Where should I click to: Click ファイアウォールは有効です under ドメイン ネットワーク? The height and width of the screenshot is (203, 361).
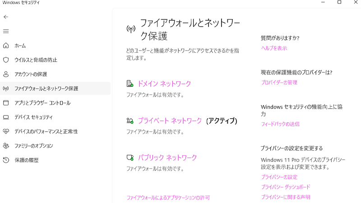[x=155, y=95]
